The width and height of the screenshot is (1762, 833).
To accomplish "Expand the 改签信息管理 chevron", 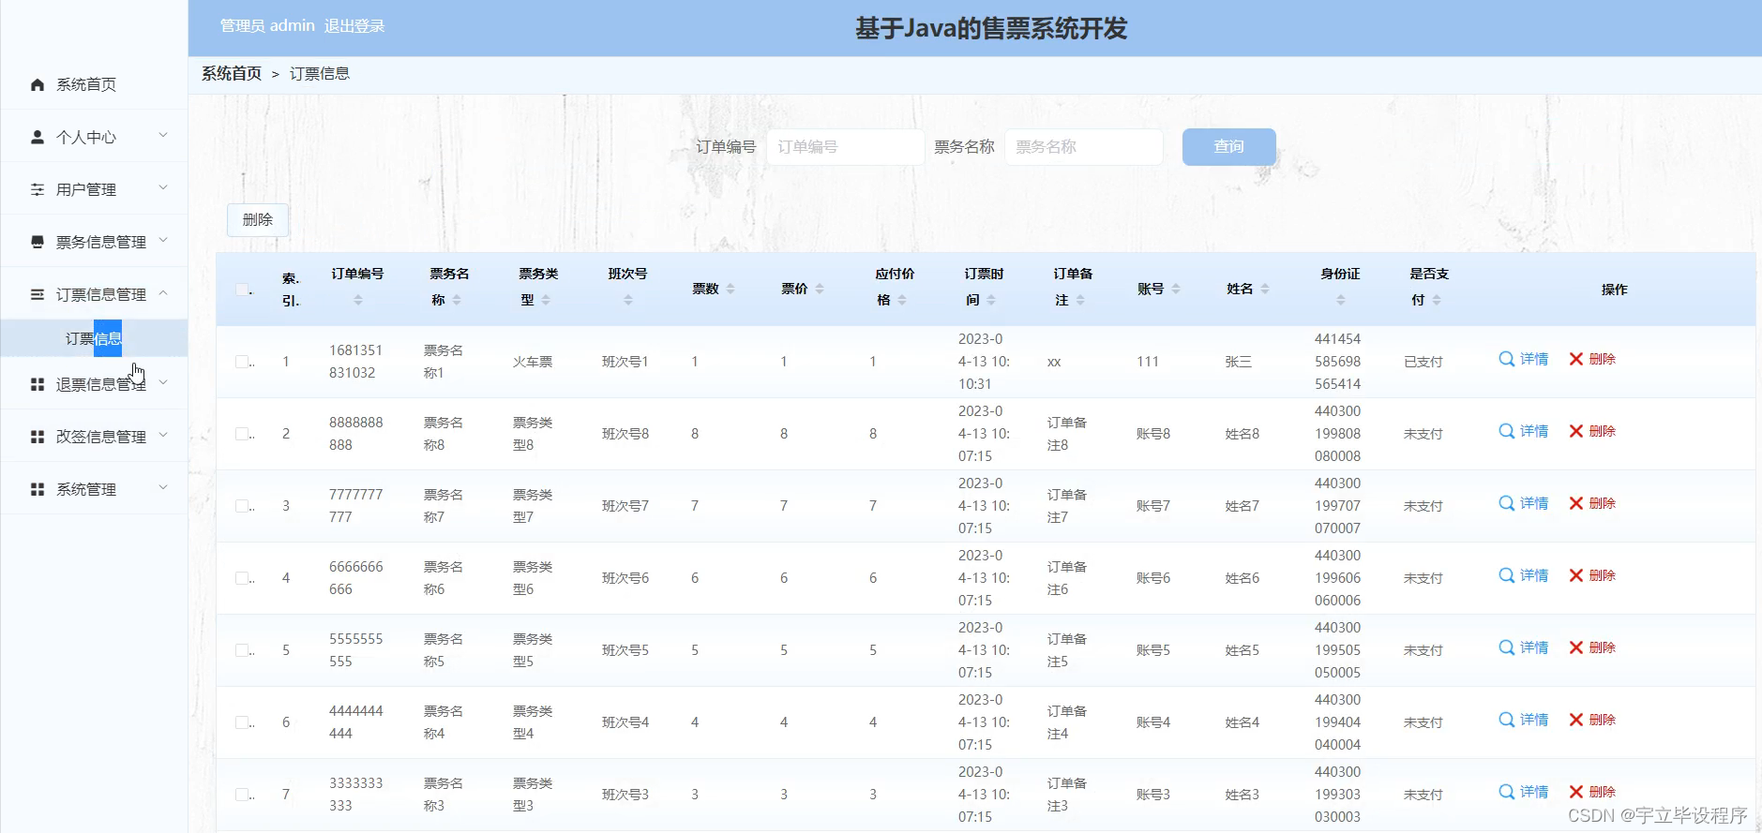I will (x=163, y=436).
